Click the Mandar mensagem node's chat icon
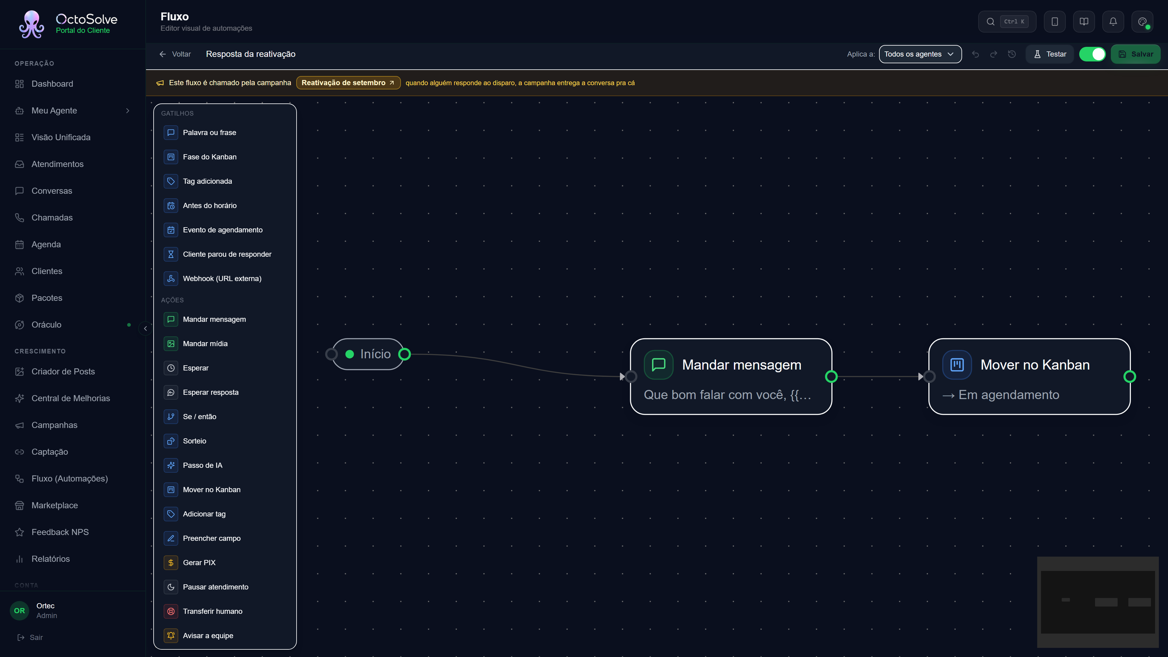 pos(658,365)
